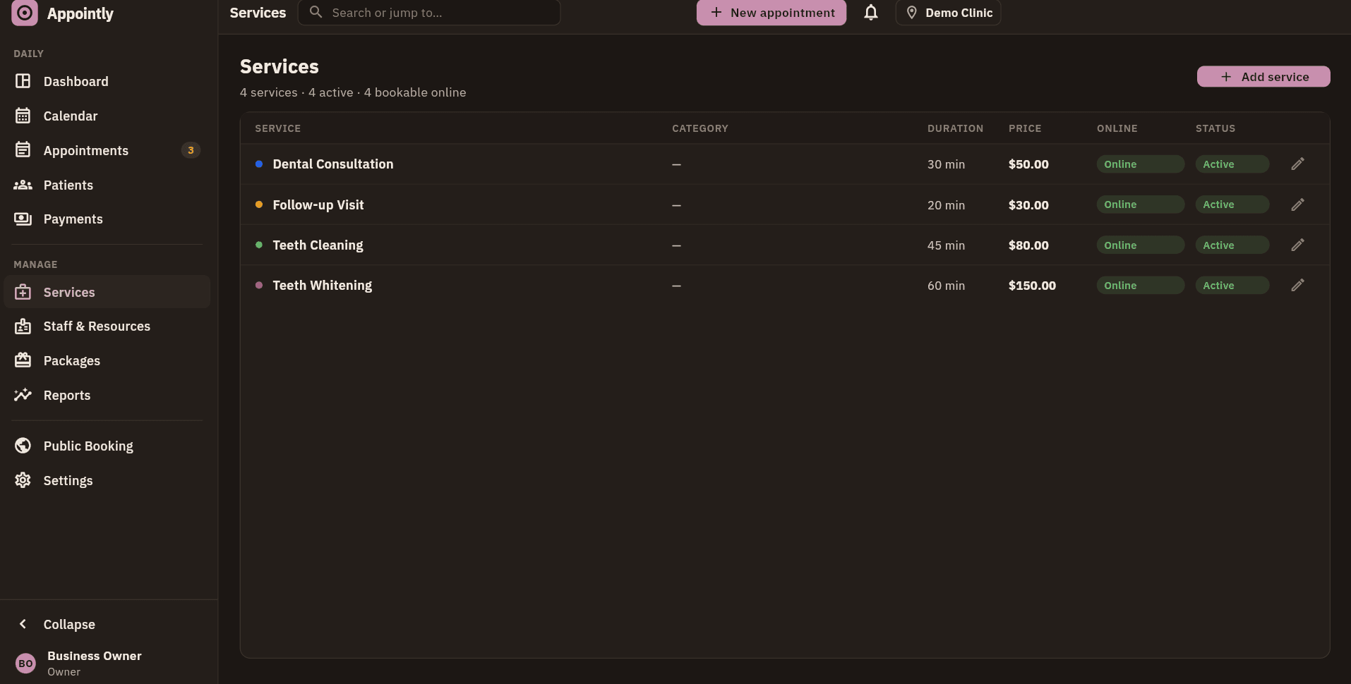Toggle Online badge for Teeth Cleaning
This screenshot has height=684, width=1351.
[x=1140, y=245]
